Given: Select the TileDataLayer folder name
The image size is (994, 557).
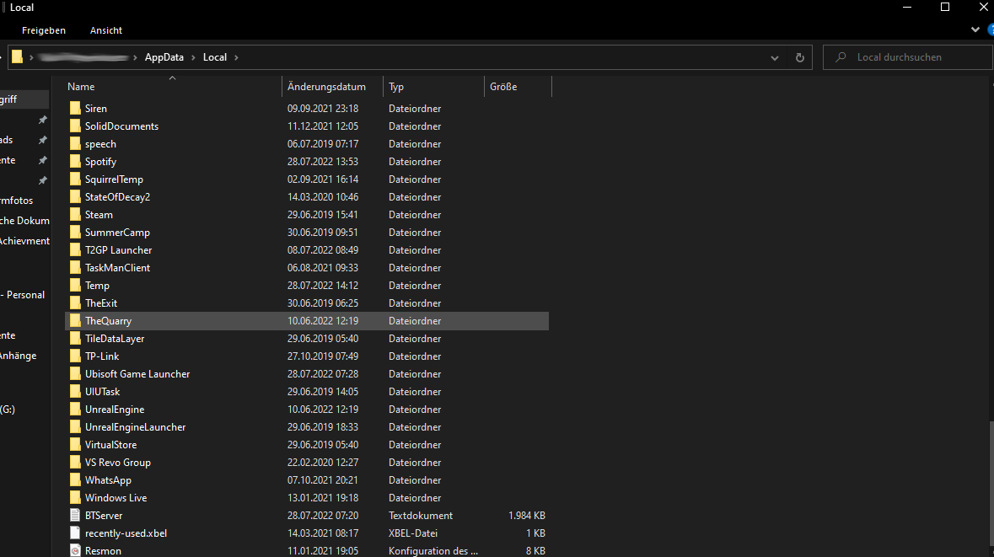Looking at the screenshot, I should pos(115,339).
